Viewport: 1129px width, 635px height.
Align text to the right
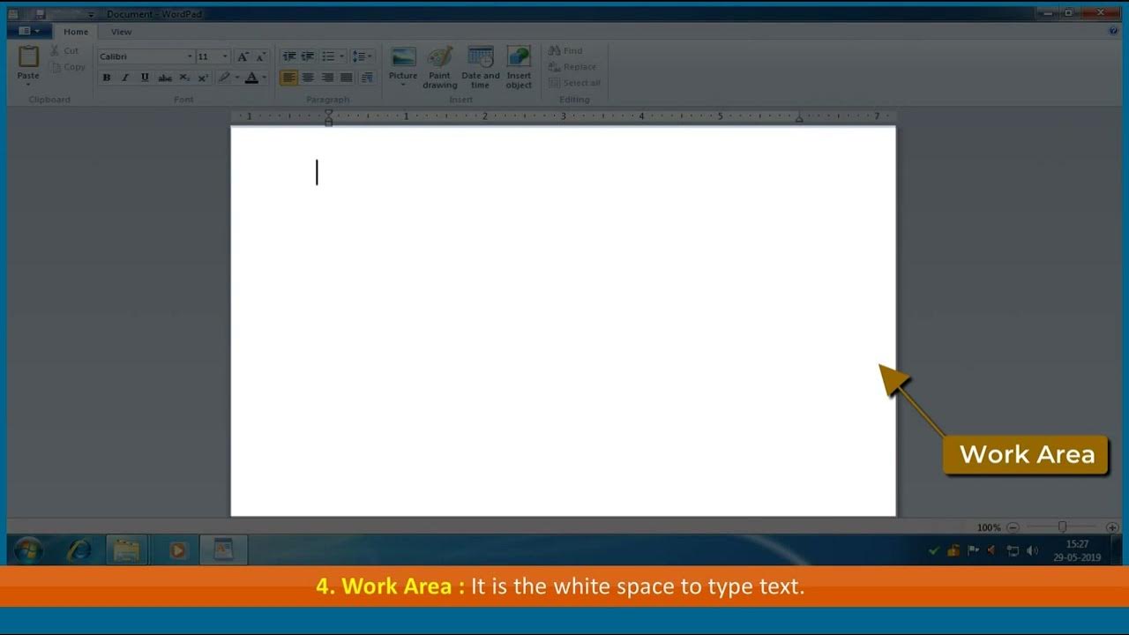tap(327, 78)
